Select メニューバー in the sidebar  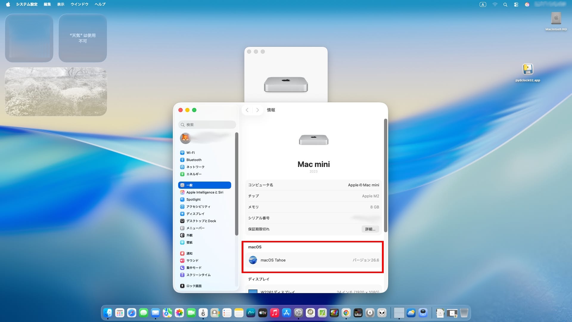point(205,228)
